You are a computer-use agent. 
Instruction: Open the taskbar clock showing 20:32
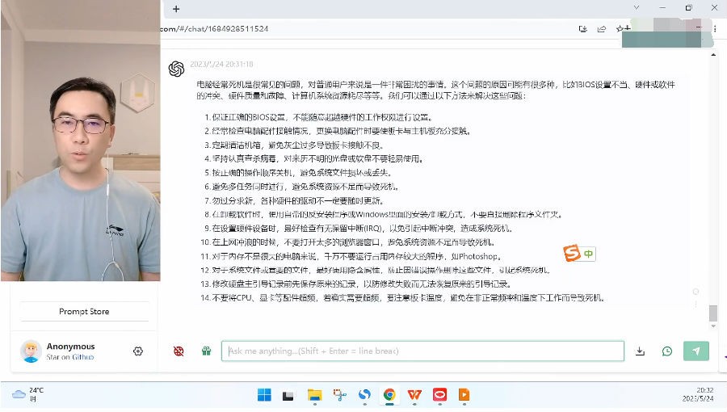pyautogui.click(x=698, y=394)
